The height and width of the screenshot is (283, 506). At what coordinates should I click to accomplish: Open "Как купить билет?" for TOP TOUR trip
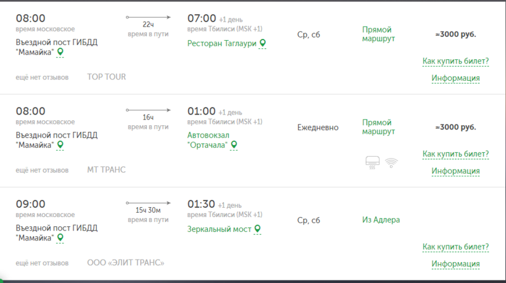[455, 61]
